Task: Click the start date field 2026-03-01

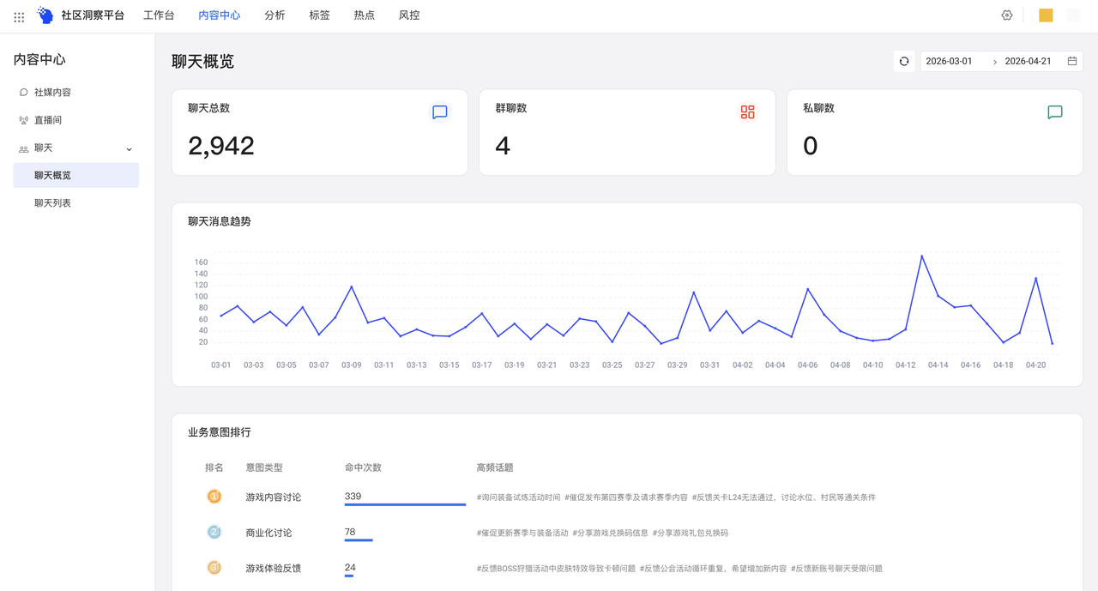Action: point(949,61)
